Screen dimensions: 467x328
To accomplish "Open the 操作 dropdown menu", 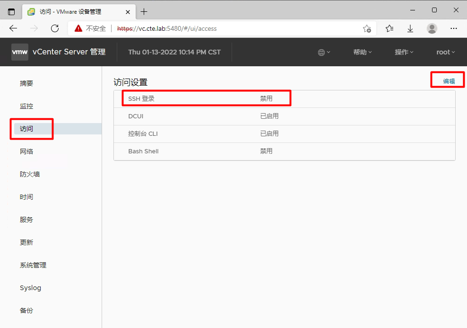I will click(404, 52).
